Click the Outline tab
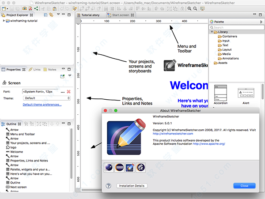Viewport: 265px width, 199px height. click(x=11, y=124)
